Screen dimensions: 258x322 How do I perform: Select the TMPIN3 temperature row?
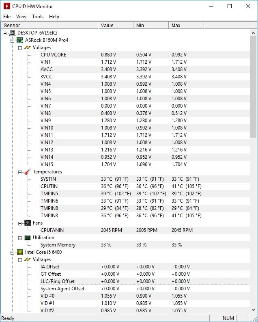tap(145, 216)
